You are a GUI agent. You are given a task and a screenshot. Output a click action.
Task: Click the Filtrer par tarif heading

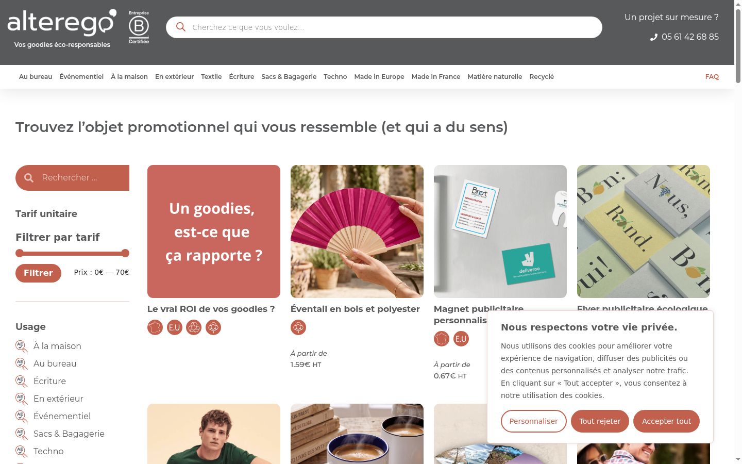(58, 237)
